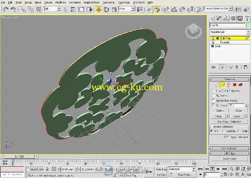Activate the Select and Rotate tool

coord(106,10)
